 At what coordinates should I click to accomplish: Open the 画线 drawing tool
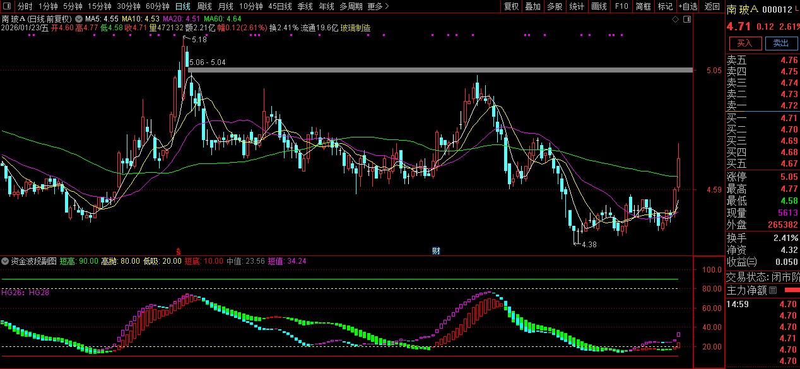599,6
